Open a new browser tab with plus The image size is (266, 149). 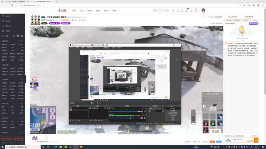tap(57, 2)
